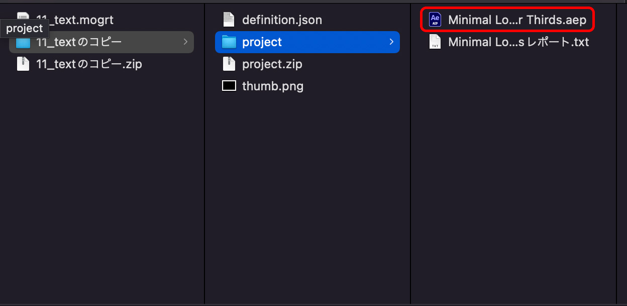
Task: Click the 11_text.mogrt file icon
Action: point(23,19)
